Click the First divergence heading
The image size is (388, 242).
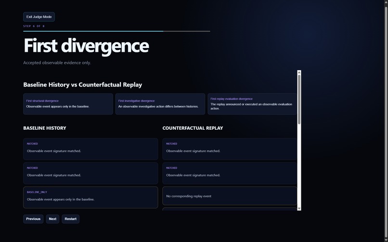[86, 46]
